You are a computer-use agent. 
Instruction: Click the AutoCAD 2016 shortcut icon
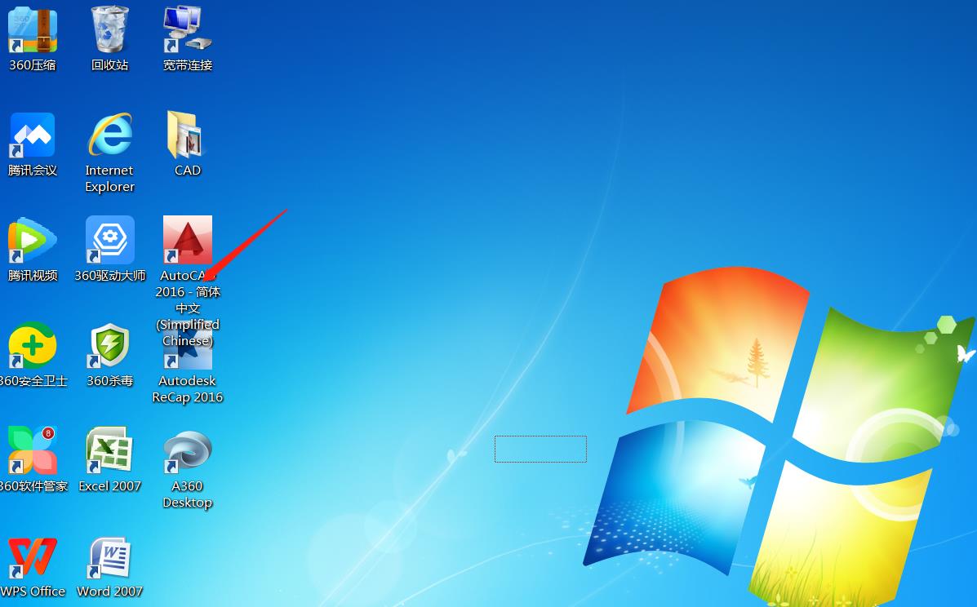pyautogui.click(x=187, y=241)
